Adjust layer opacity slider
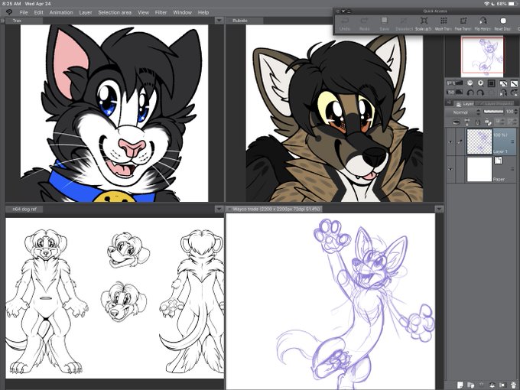This screenshot has height=390, width=520. coord(493,112)
